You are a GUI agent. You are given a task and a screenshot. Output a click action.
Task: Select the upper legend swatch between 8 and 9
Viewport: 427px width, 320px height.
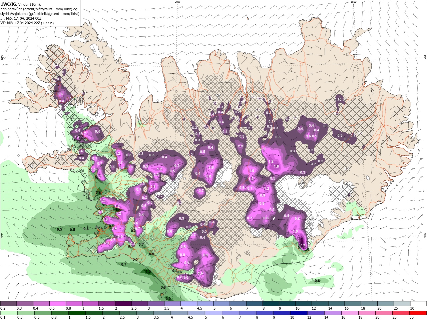coord(271,304)
